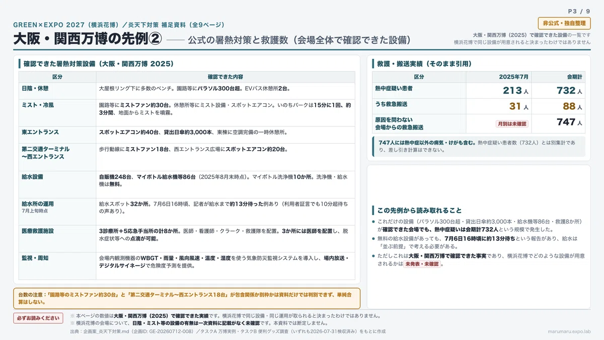Click section heading 救護・搬送実績(そのまま引用)

pyautogui.click(x=424, y=64)
